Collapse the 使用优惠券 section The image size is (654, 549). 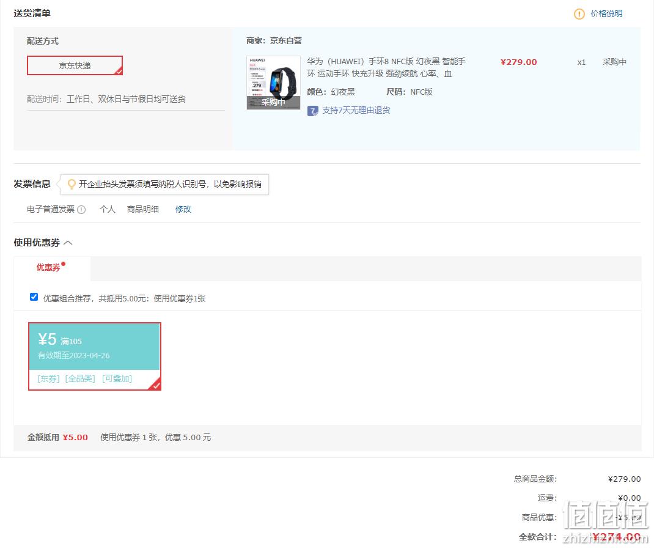click(68, 243)
